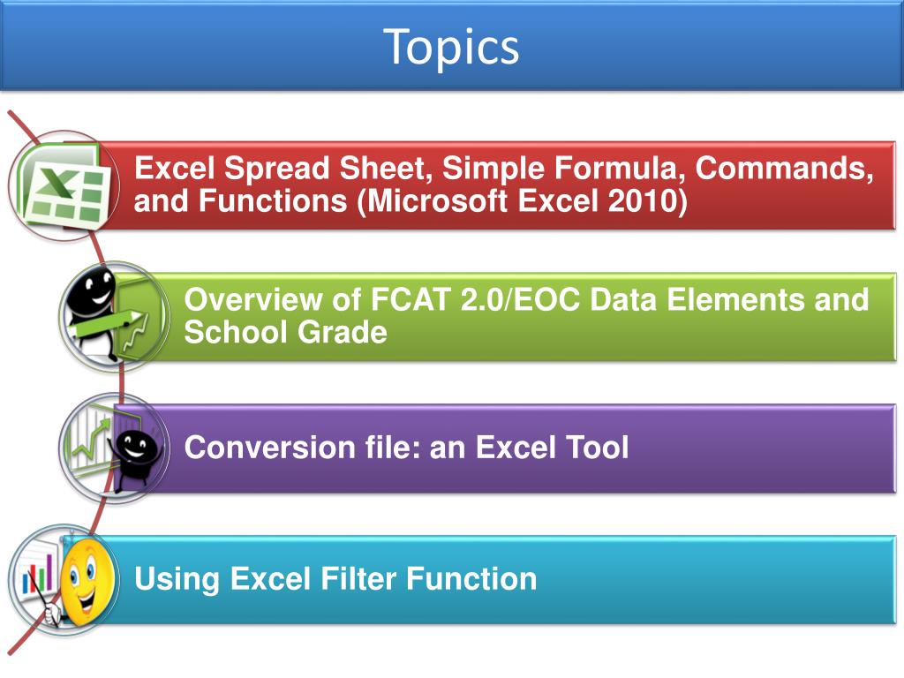Image resolution: width=904 pixels, height=678 pixels.
Task: Open the "Using Excel Filter Function" topic
Action: pos(335,579)
